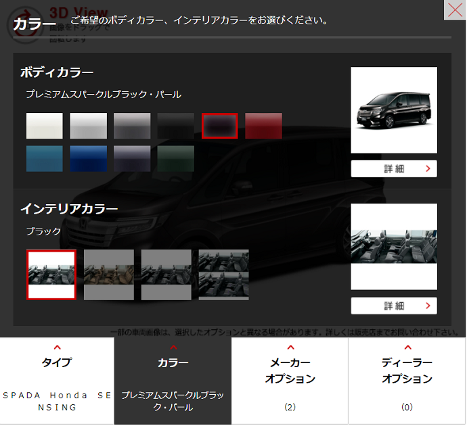Switch to the メーカーオプション tab
This screenshot has height=428, width=467.
(290, 381)
